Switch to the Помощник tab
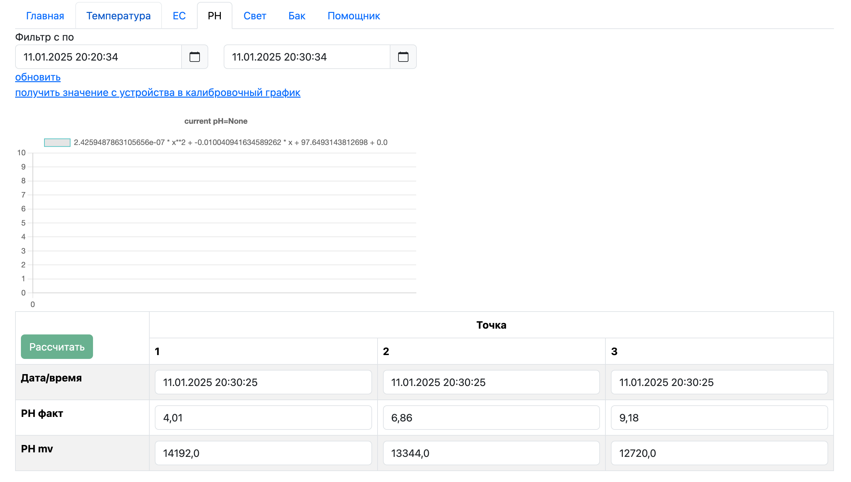Image resolution: width=851 pixels, height=482 pixels. click(353, 16)
